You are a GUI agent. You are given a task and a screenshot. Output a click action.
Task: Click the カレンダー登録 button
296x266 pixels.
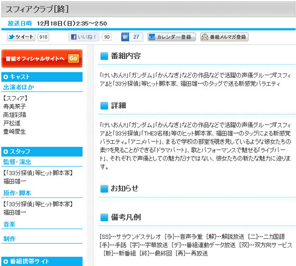172,37
